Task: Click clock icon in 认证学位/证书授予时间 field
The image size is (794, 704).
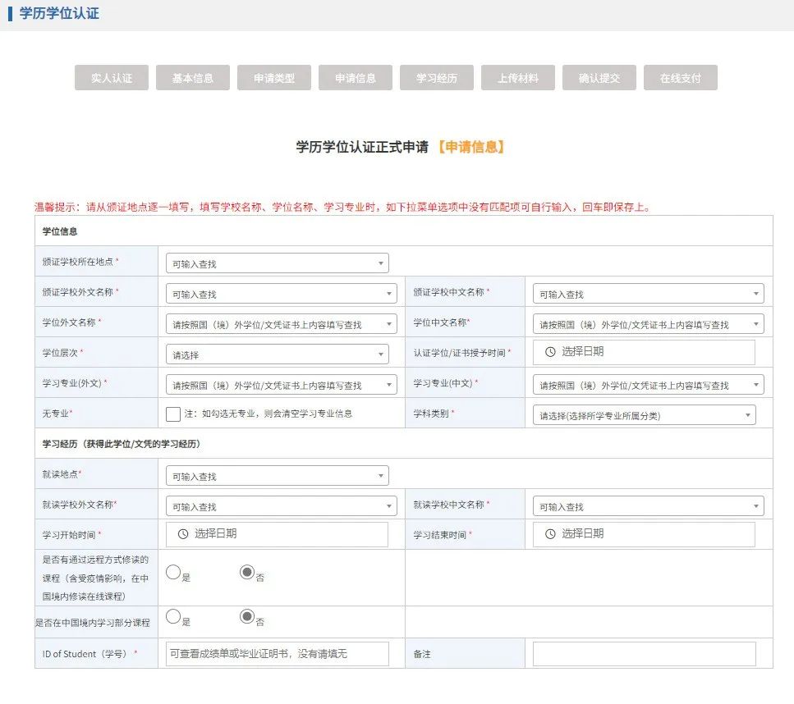Action: click(550, 351)
